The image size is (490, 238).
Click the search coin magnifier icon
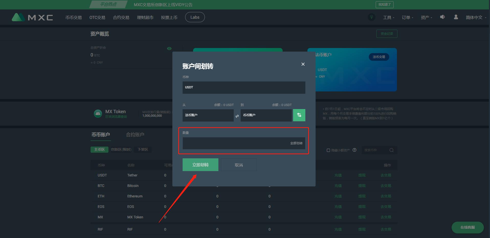point(391,150)
